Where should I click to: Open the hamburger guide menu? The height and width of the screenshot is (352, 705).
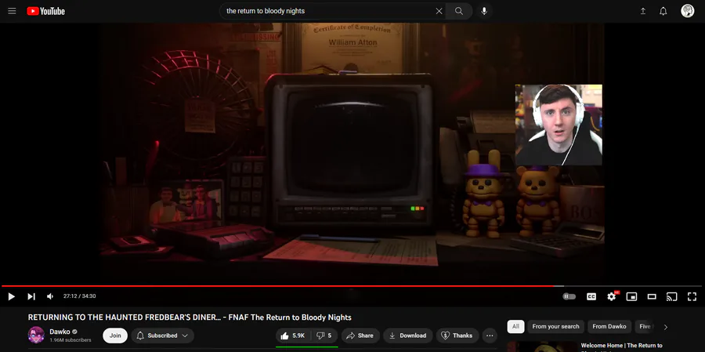(x=12, y=11)
